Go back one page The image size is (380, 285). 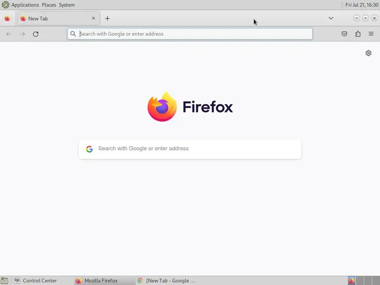tap(9, 34)
